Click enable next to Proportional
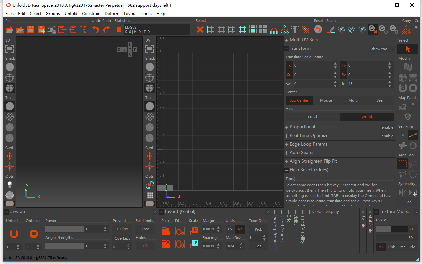 coord(387,127)
